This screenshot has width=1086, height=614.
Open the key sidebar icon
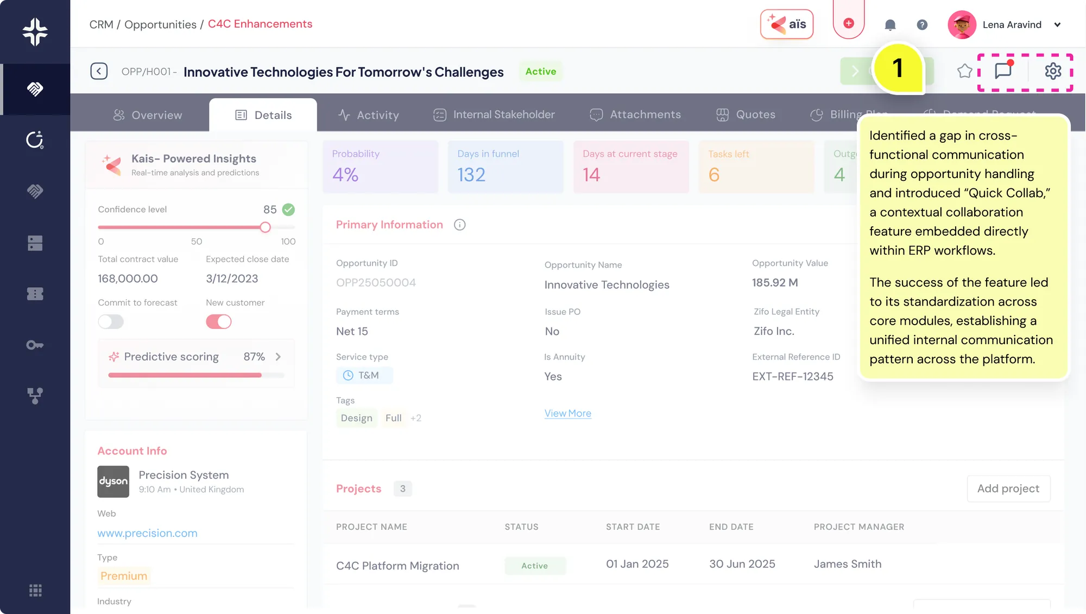pos(35,345)
